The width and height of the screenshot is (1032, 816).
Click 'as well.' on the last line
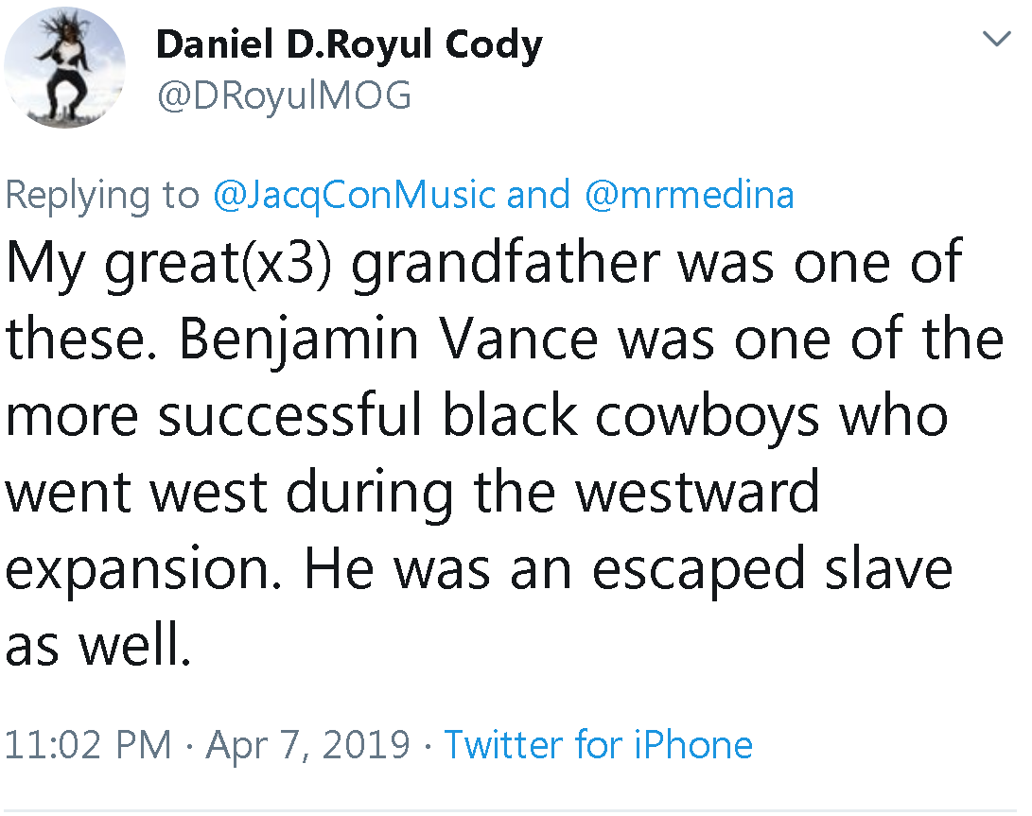pos(98,645)
